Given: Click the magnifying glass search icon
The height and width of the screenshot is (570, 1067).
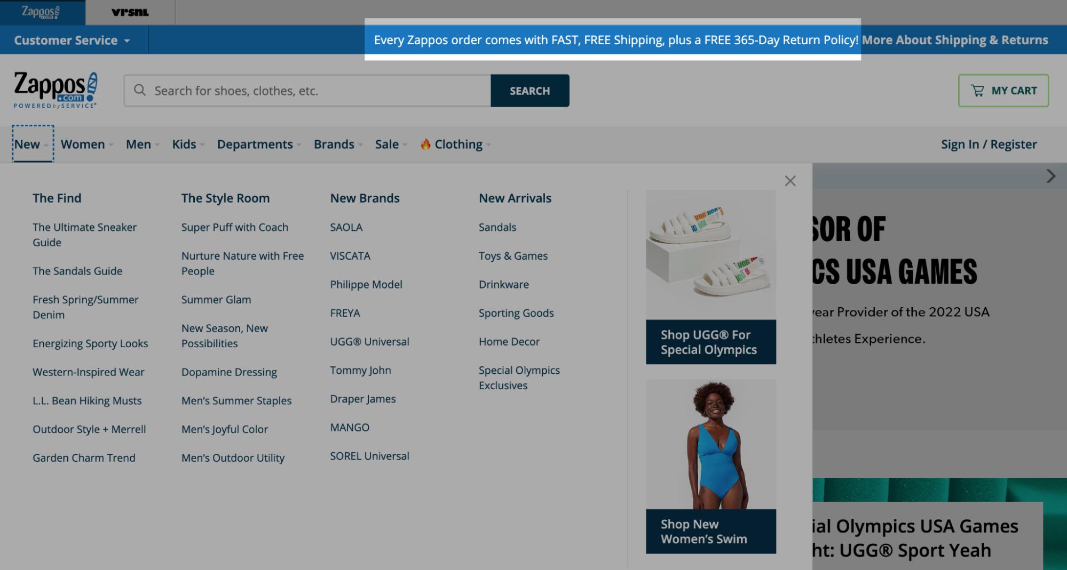Looking at the screenshot, I should pos(139,91).
